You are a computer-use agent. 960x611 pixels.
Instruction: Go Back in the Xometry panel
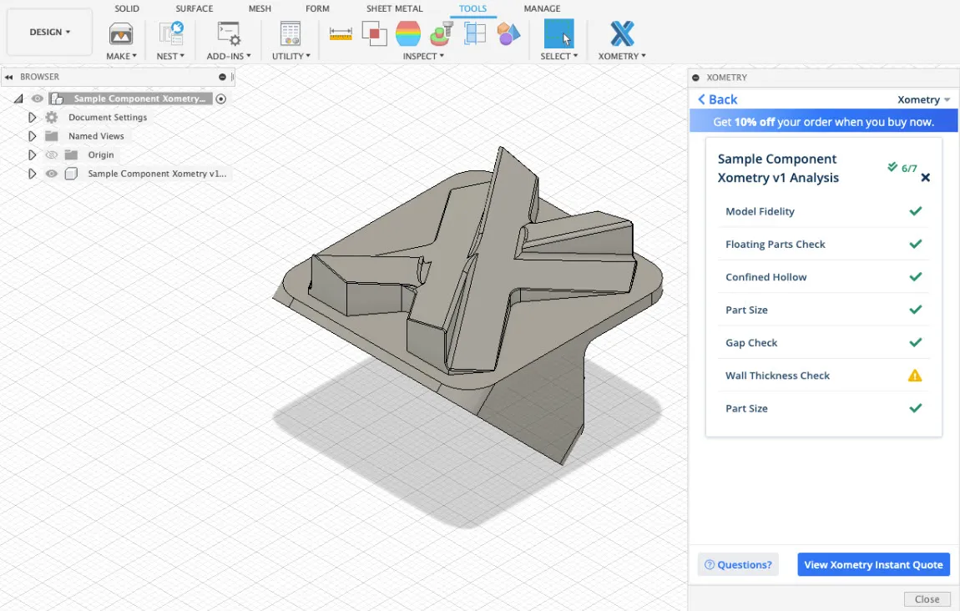click(x=718, y=99)
